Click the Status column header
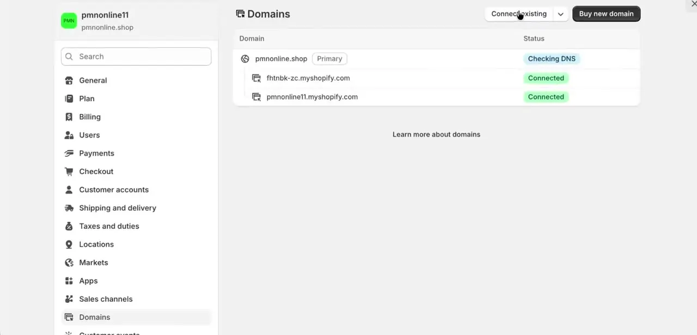The width and height of the screenshot is (697, 335). pyautogui.click(x=534, y=39)
